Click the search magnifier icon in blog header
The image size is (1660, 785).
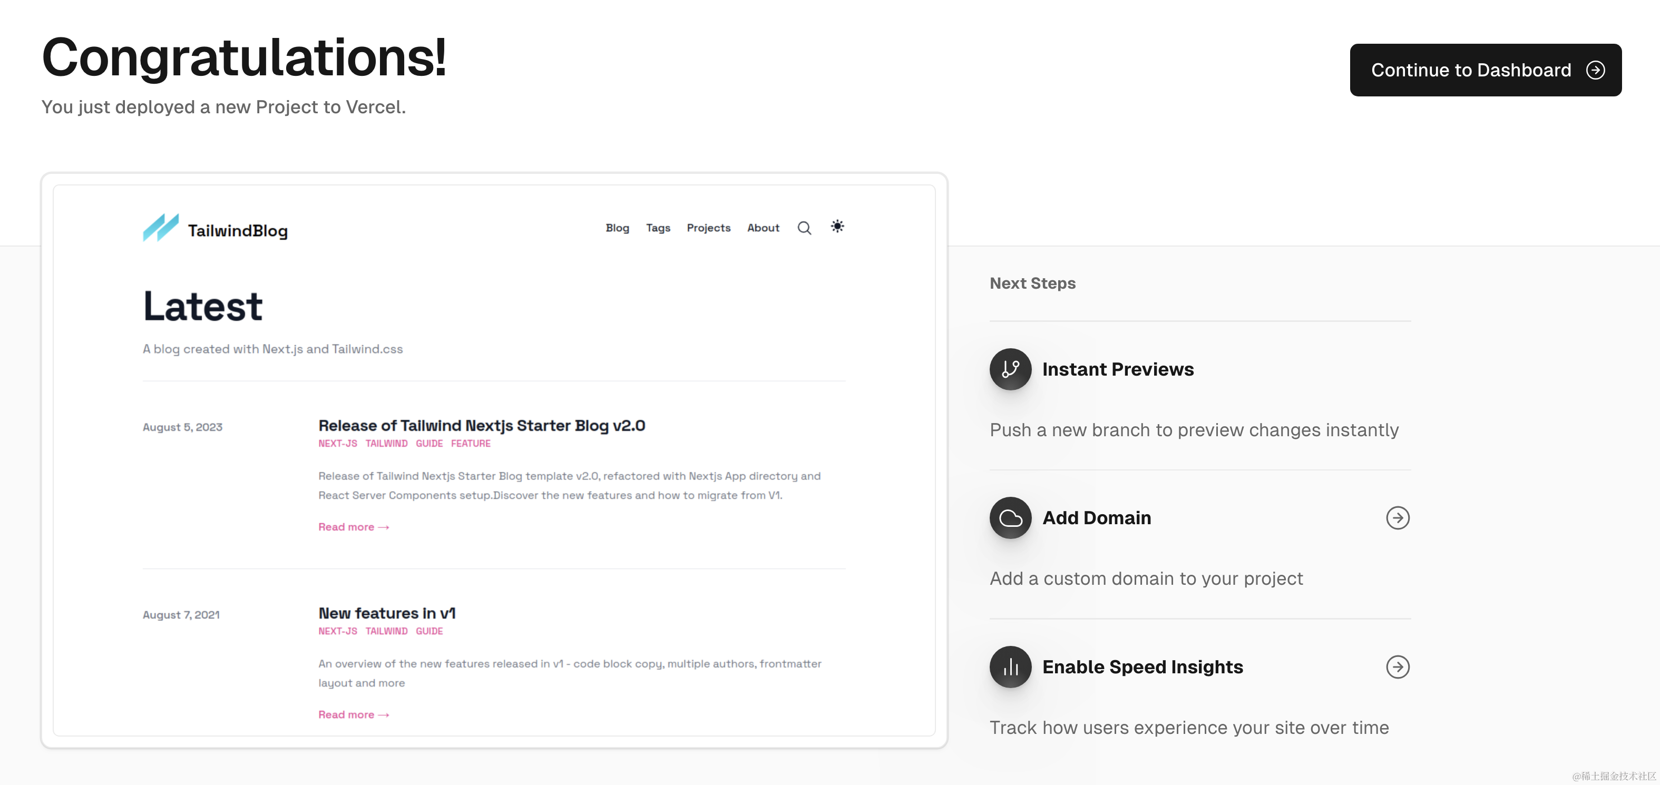804,228
